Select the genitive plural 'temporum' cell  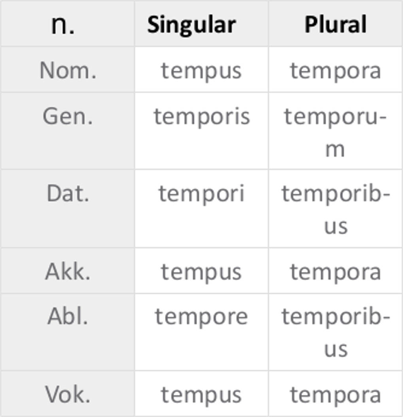(x=335, y=132)
